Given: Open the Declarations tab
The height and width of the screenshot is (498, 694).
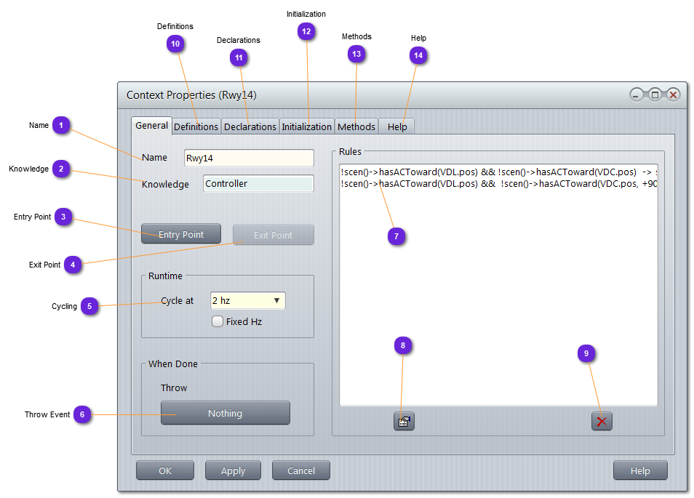Looking at the screenshot, I should coord(250,126).
